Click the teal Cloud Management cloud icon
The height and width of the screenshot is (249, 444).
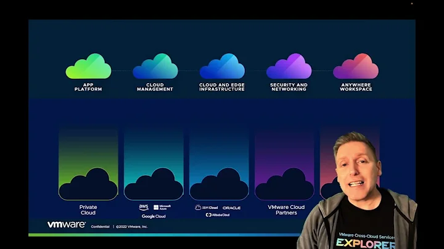click(x=155, y=66)
